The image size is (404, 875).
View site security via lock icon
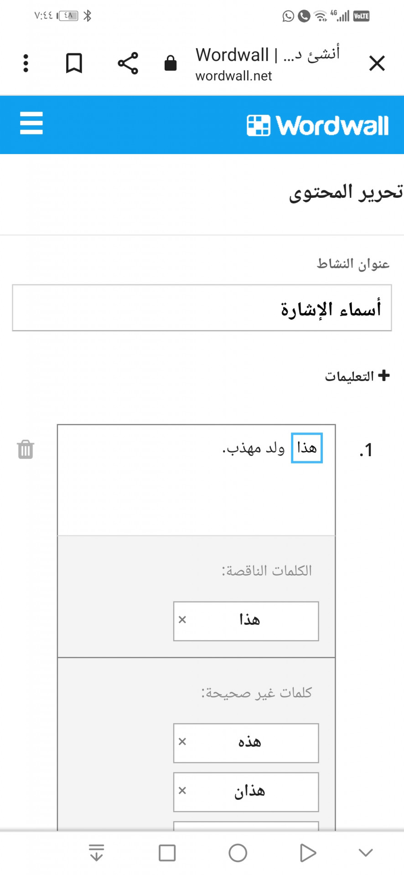(171, 63)
